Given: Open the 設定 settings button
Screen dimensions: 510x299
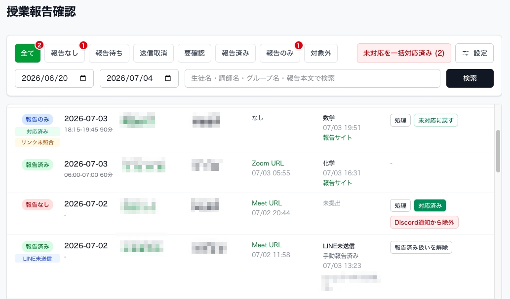Looking at the screenshot, I should [x=474, y=53].
